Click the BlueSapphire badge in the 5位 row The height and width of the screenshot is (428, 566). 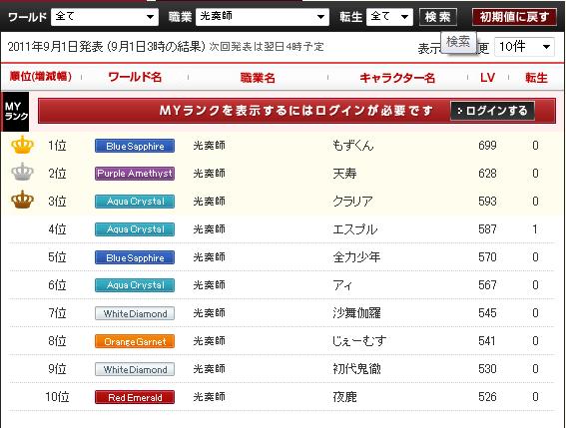point(135,257)
